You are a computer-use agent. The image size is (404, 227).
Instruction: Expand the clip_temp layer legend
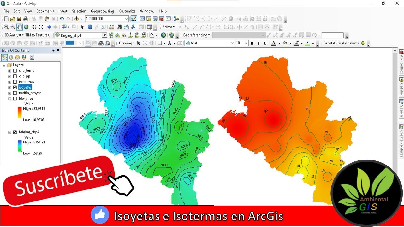(9, 71)
